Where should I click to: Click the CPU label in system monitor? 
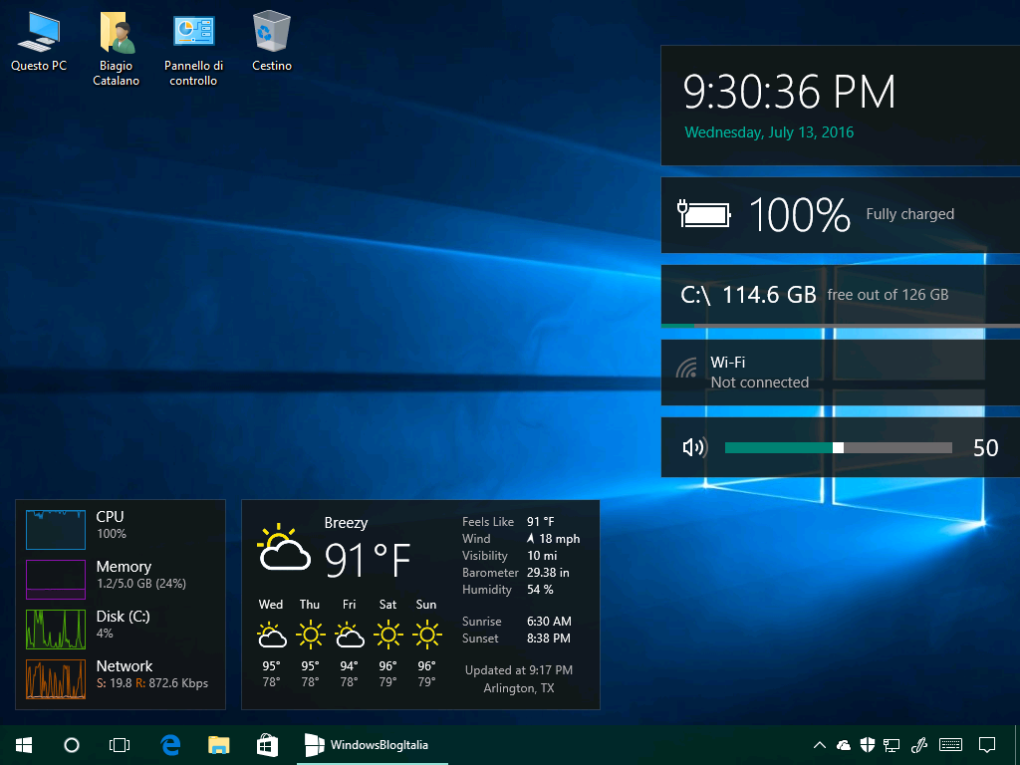click(110, 517)
